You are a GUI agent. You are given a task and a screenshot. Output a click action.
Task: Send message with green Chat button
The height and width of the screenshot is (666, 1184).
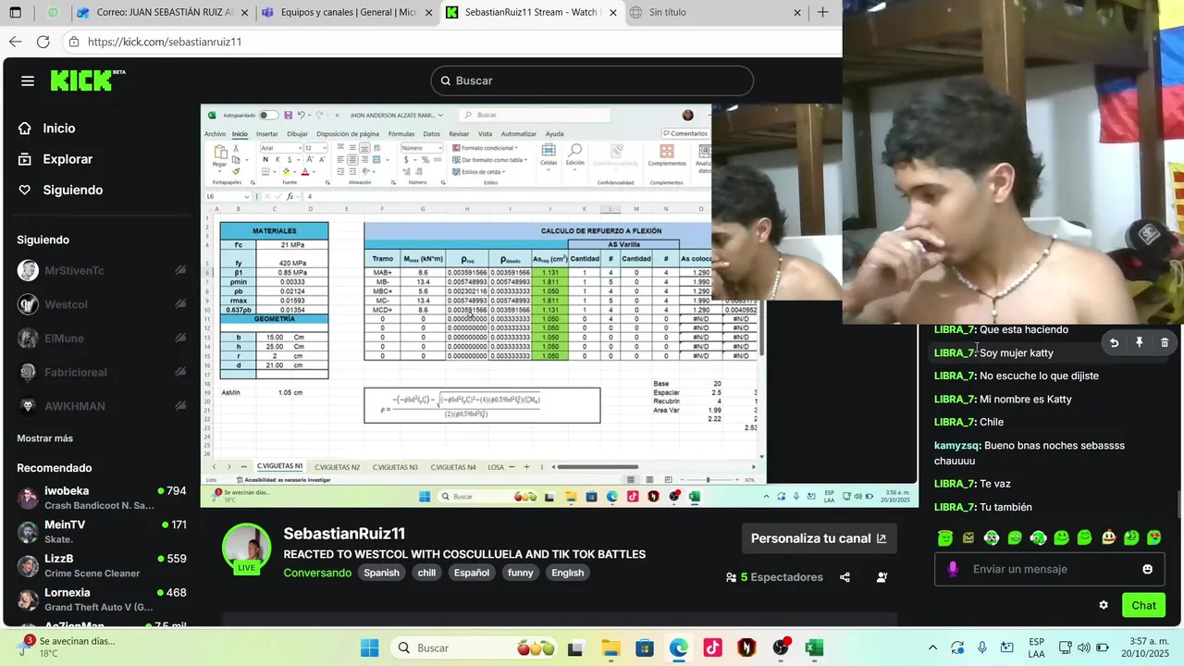1143,605
